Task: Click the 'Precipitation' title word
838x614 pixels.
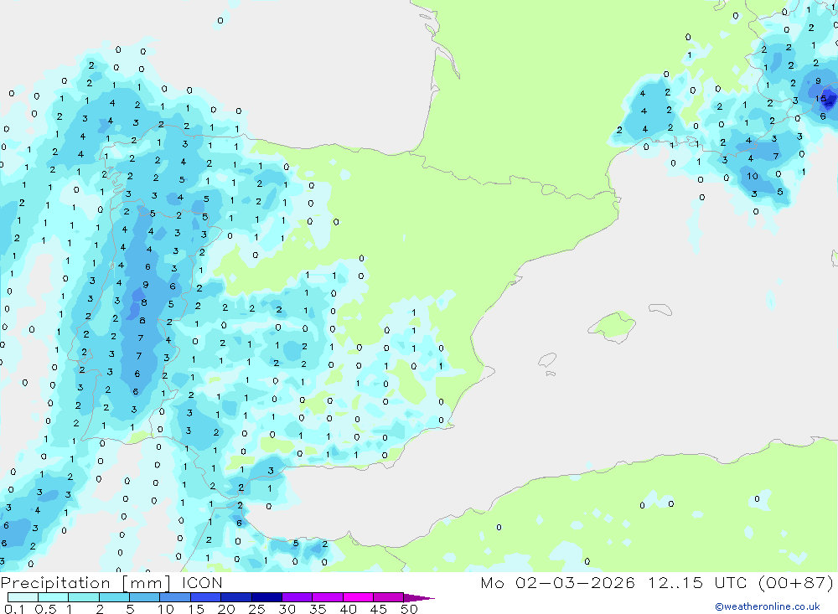Action: (55, 583)
